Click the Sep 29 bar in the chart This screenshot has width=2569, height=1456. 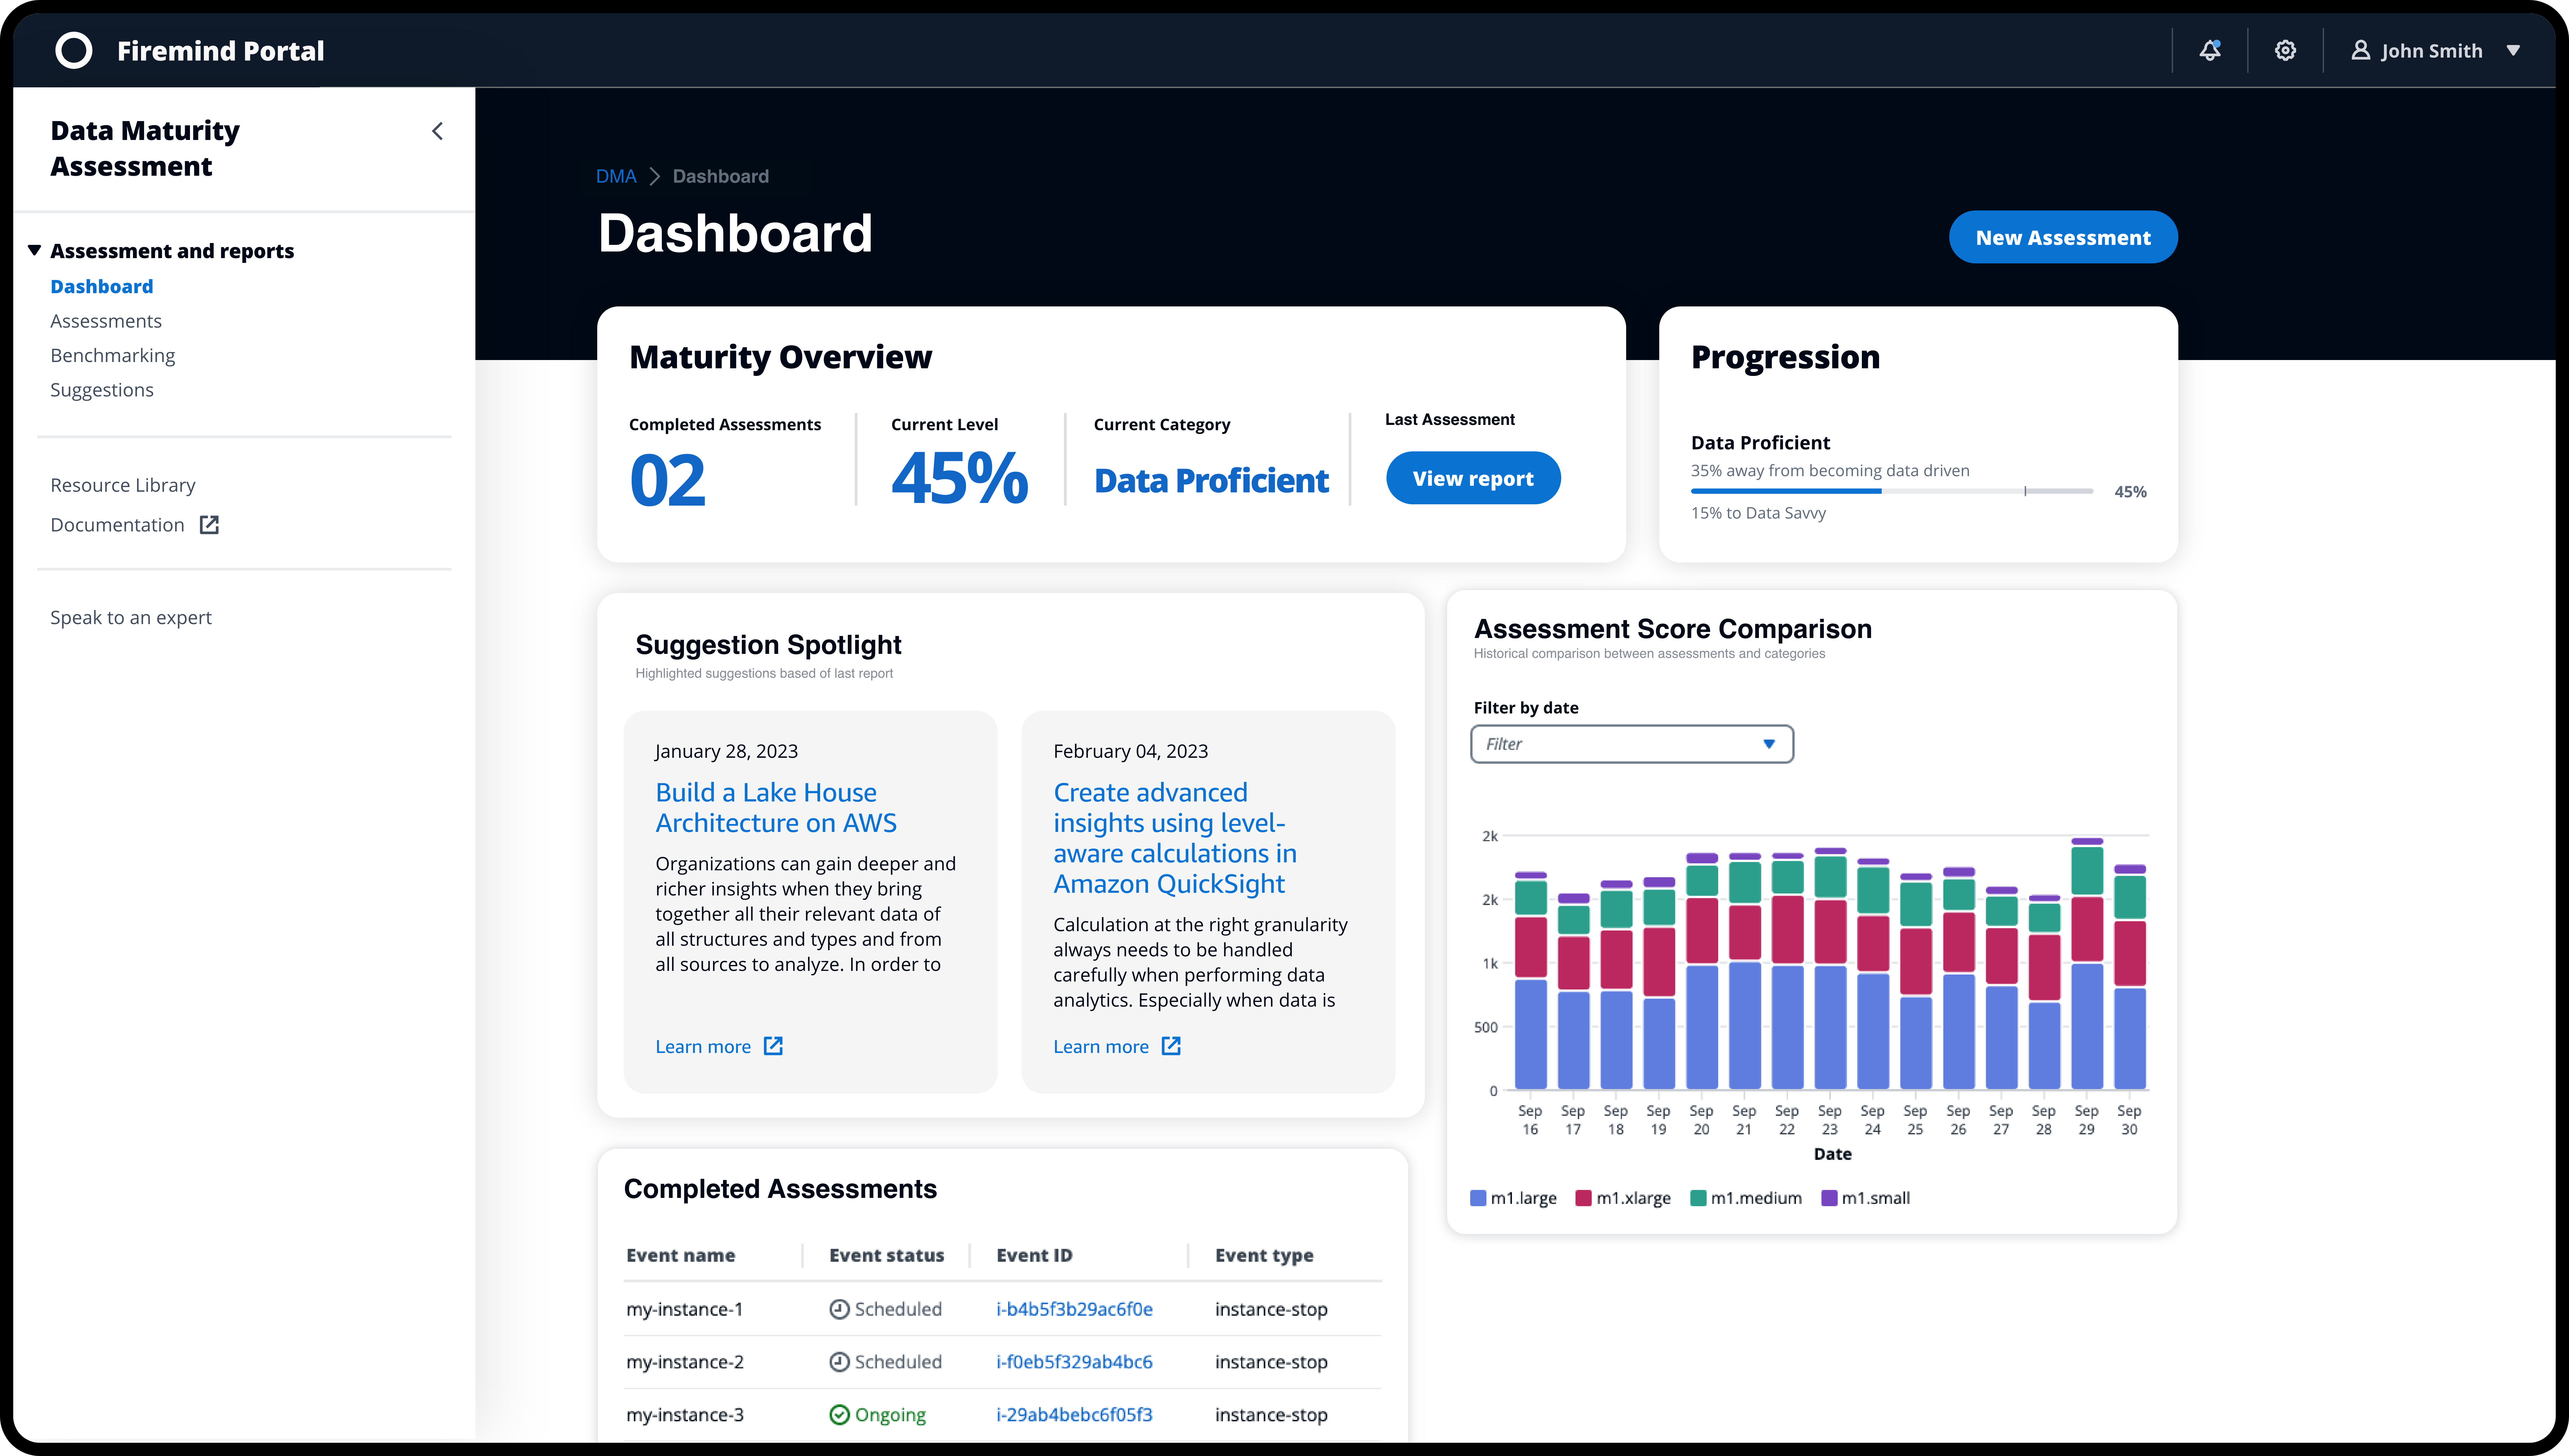point(2087,964)
